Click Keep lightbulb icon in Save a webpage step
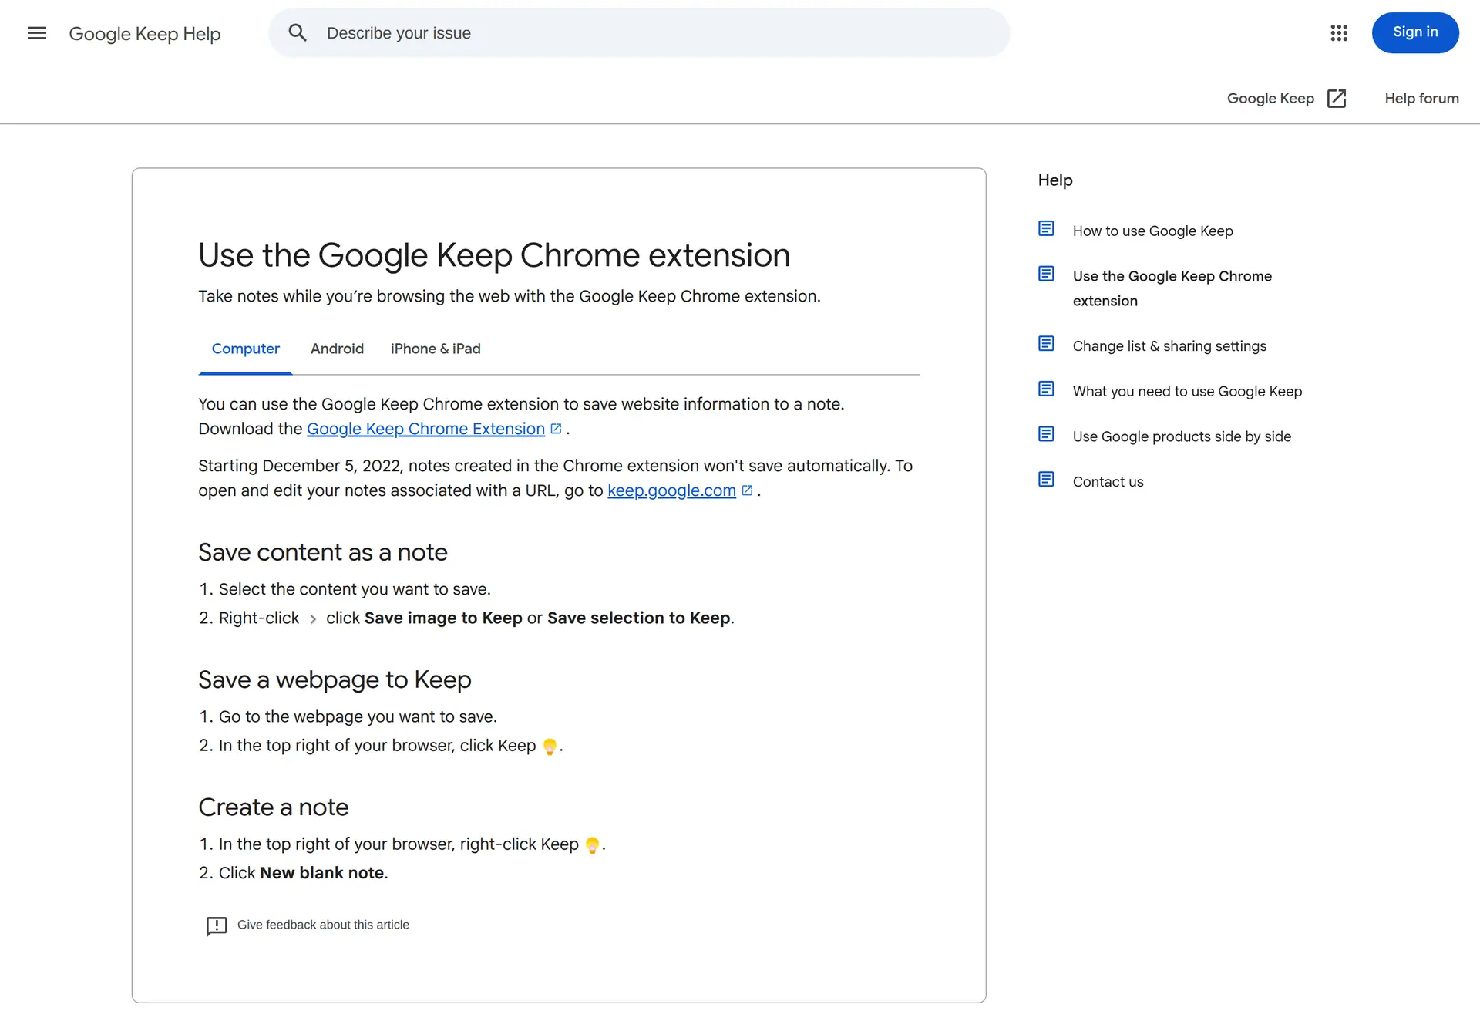The width and height of the screenshot is (1480, 1028). click(550, 746)
